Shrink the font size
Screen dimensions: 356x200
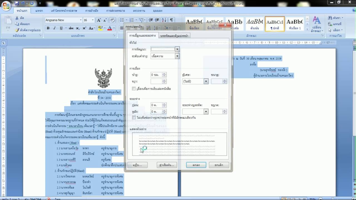point(105,20)
